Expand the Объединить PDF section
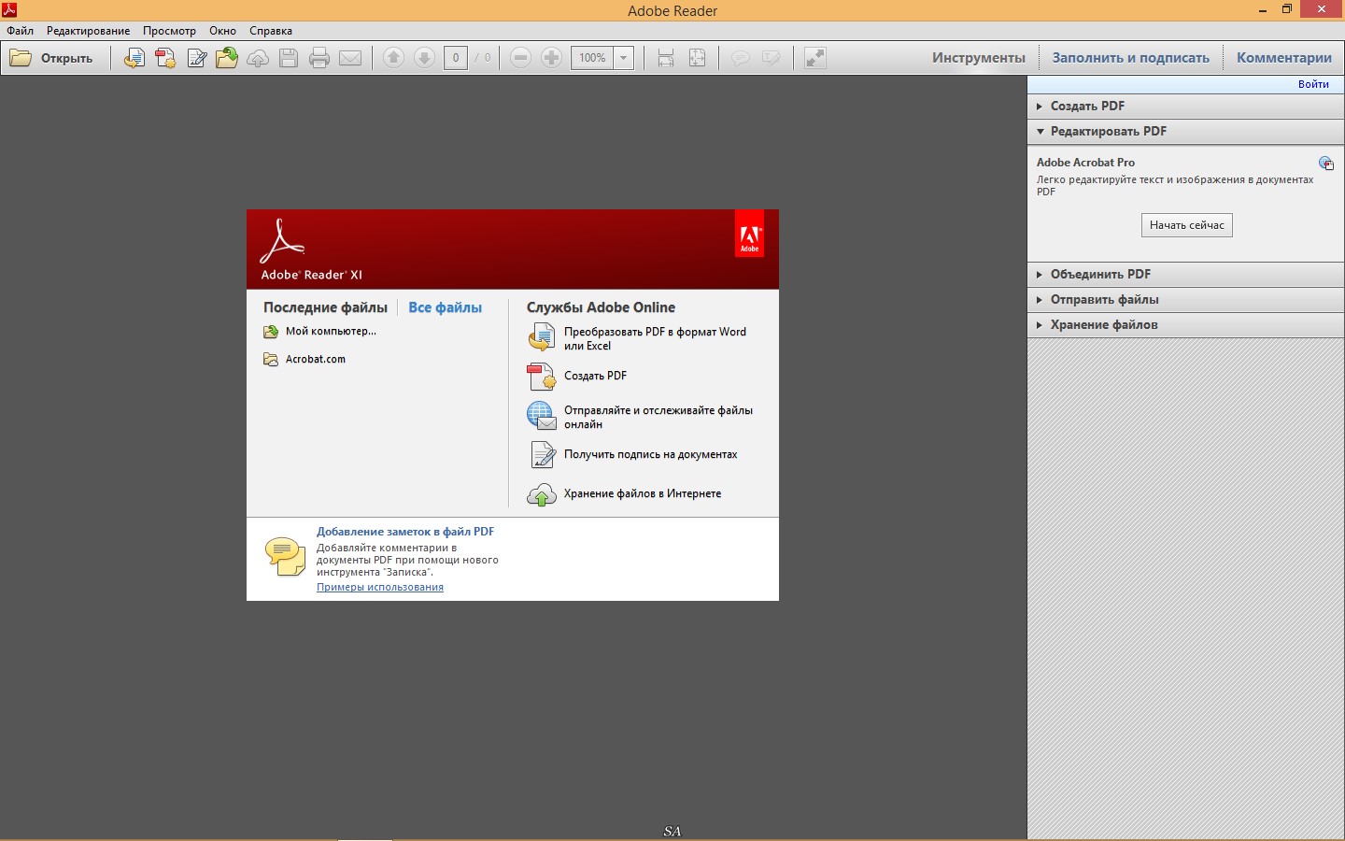This screenshot has width=1345, height=841. point(1185,275)
